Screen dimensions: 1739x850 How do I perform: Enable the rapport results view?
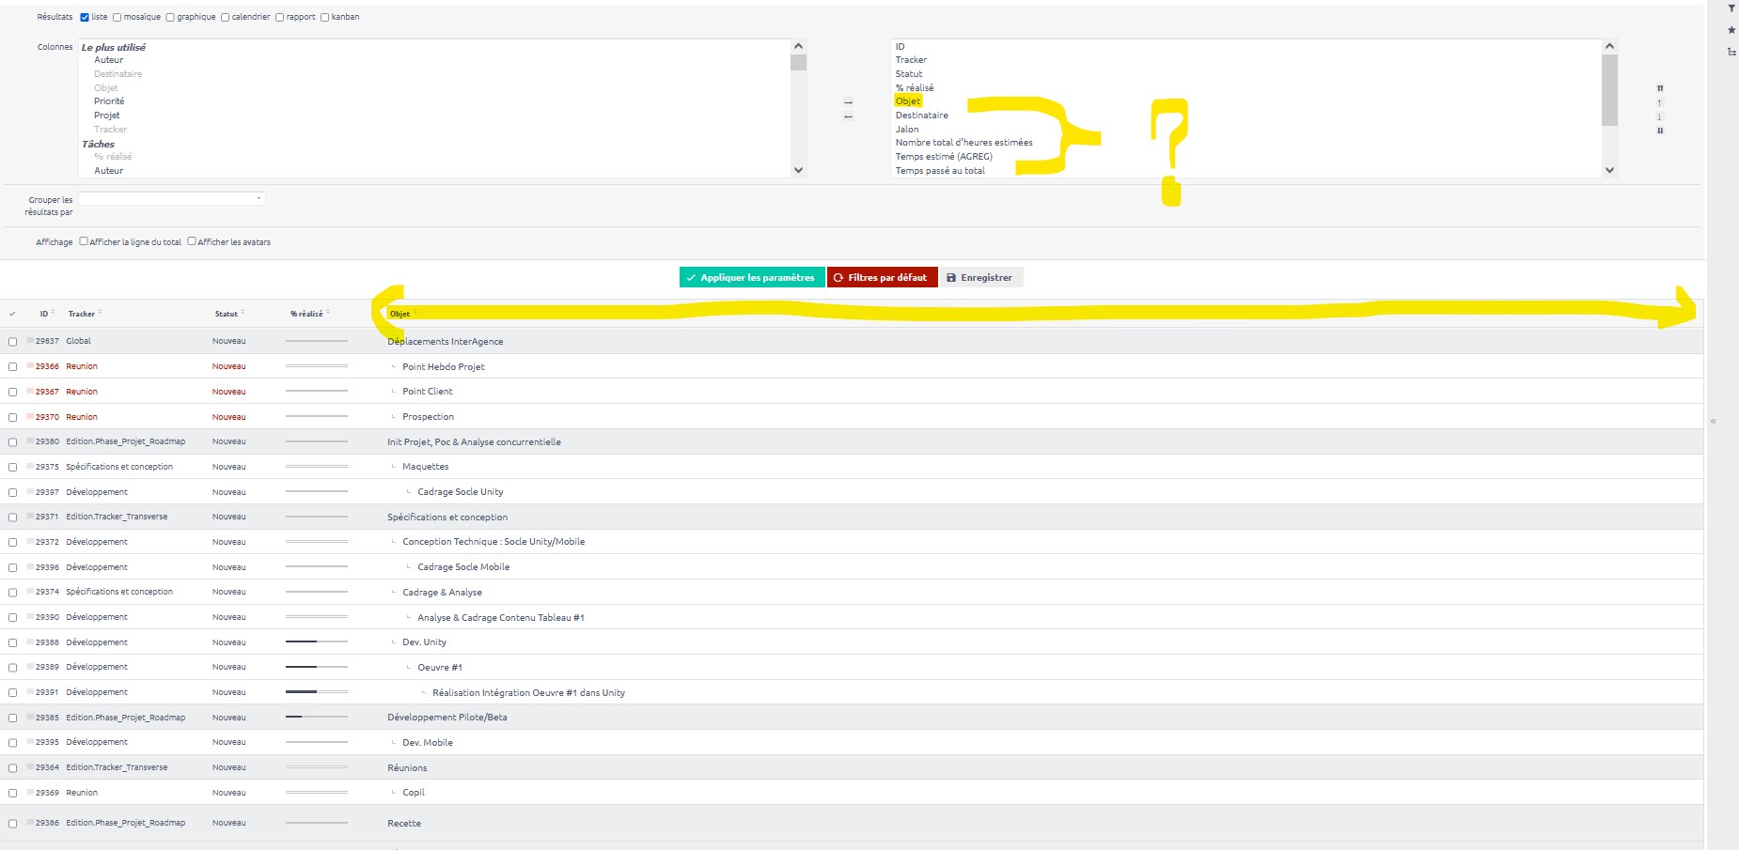pos(280,17)
